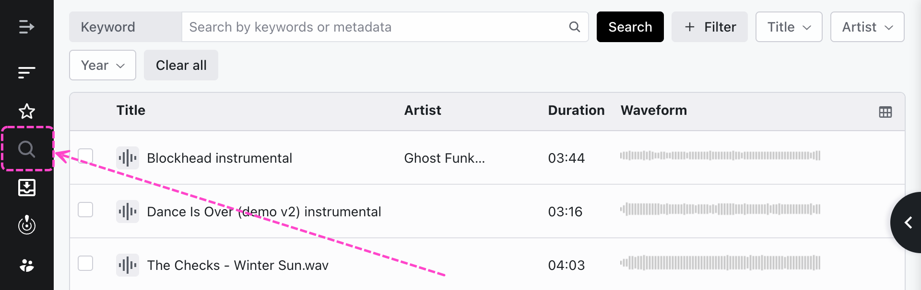The image size is (921, 290).
Task: Sort by the Duration column header
Action: click(576, 110)
